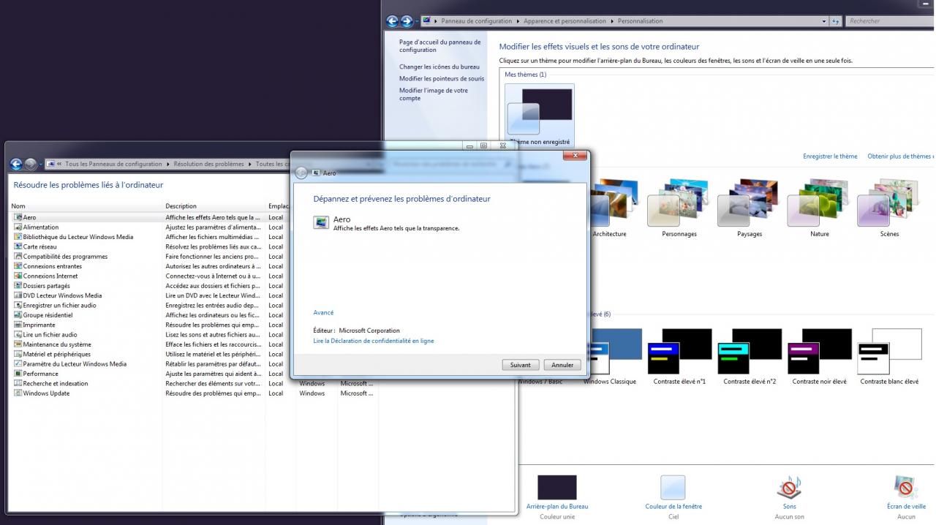Open the address bar dropdown in Personnalisation

click(825, 21)
